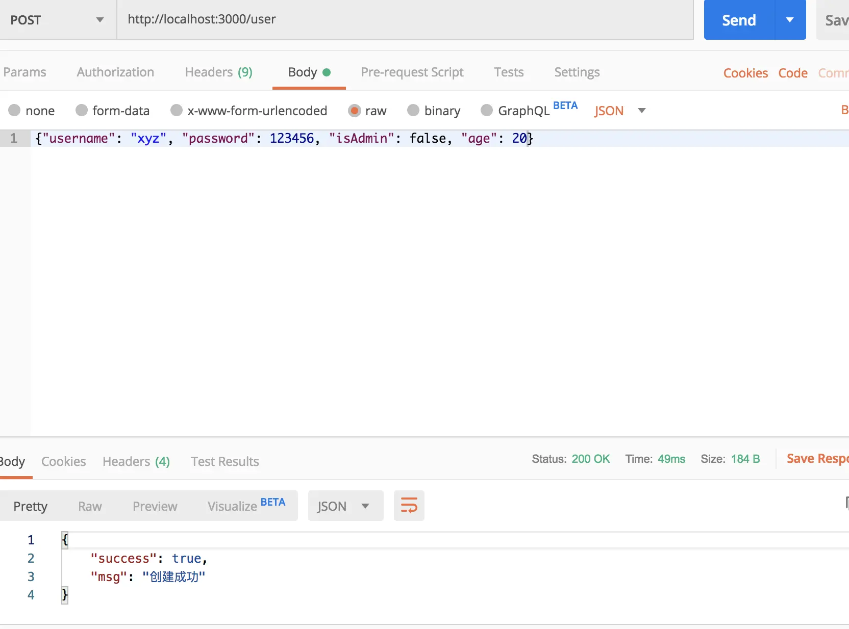This screenshot has width=849, height=629.
Task: Collapse the response JSON opening brace line
Action: [x=65, y=540]
